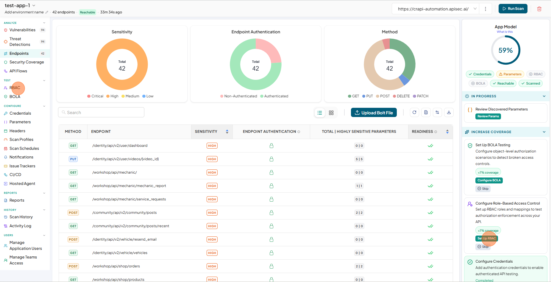Collapse the CONFIGURE sidebar section
Screen dimensions: 551x282
pos(44,106)
